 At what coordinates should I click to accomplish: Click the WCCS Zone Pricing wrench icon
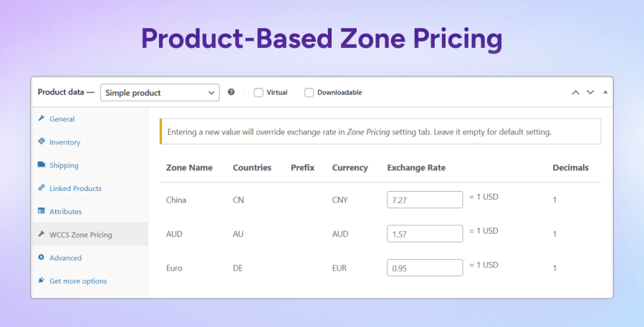(41, 234)
